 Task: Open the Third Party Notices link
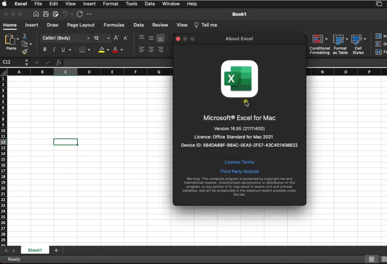[x=239, y=171]
